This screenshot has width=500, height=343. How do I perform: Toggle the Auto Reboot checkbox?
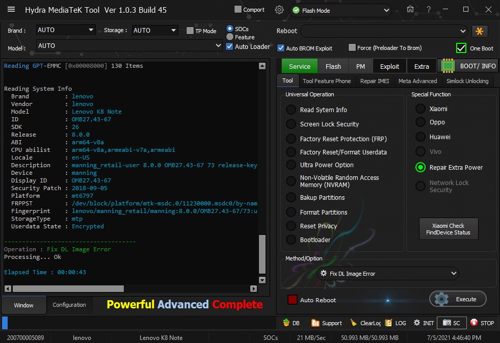pos(293,300)
